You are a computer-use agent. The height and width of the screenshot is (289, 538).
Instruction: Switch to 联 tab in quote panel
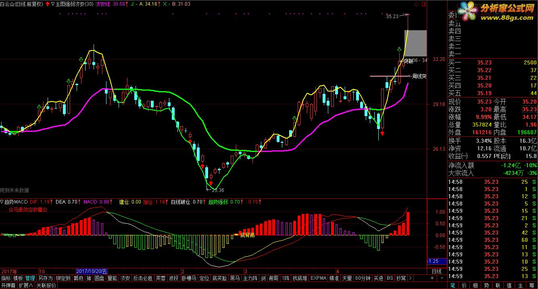point(498,285)
